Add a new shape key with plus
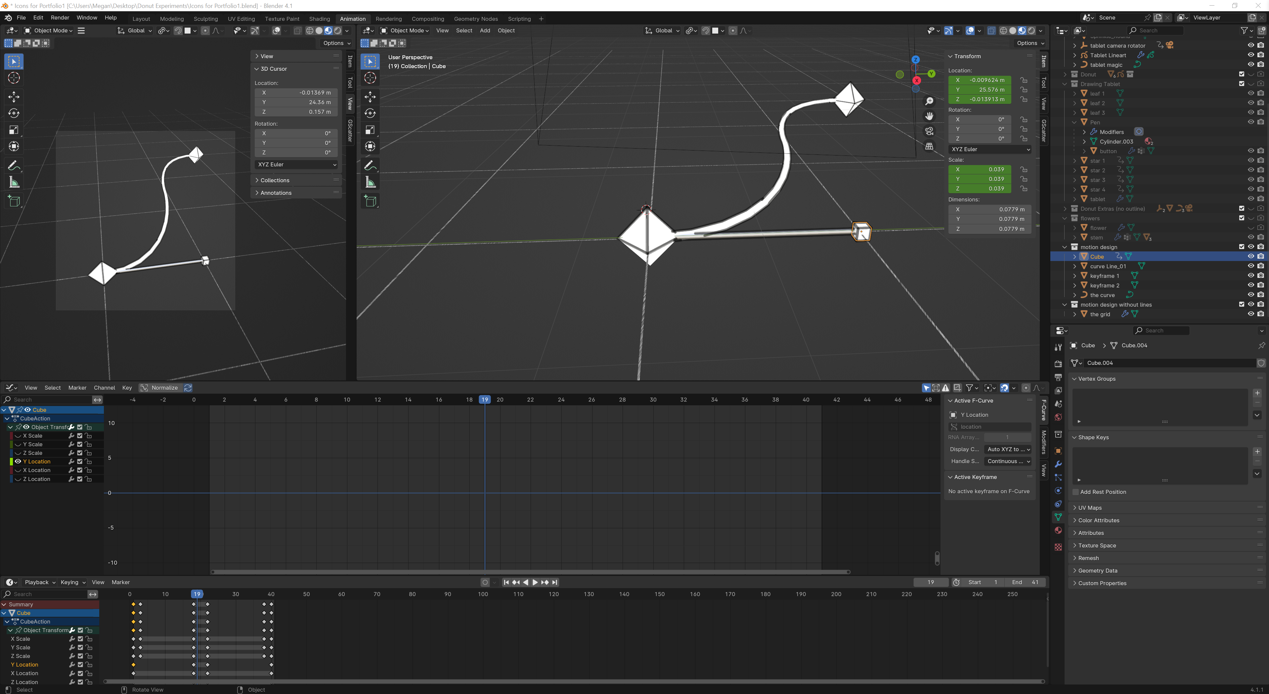1269x694 pixels. (1257, 452)
